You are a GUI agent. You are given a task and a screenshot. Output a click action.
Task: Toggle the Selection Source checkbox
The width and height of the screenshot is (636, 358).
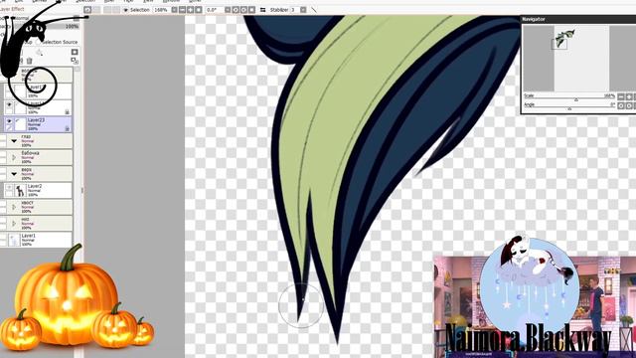(x=38, y=42)
